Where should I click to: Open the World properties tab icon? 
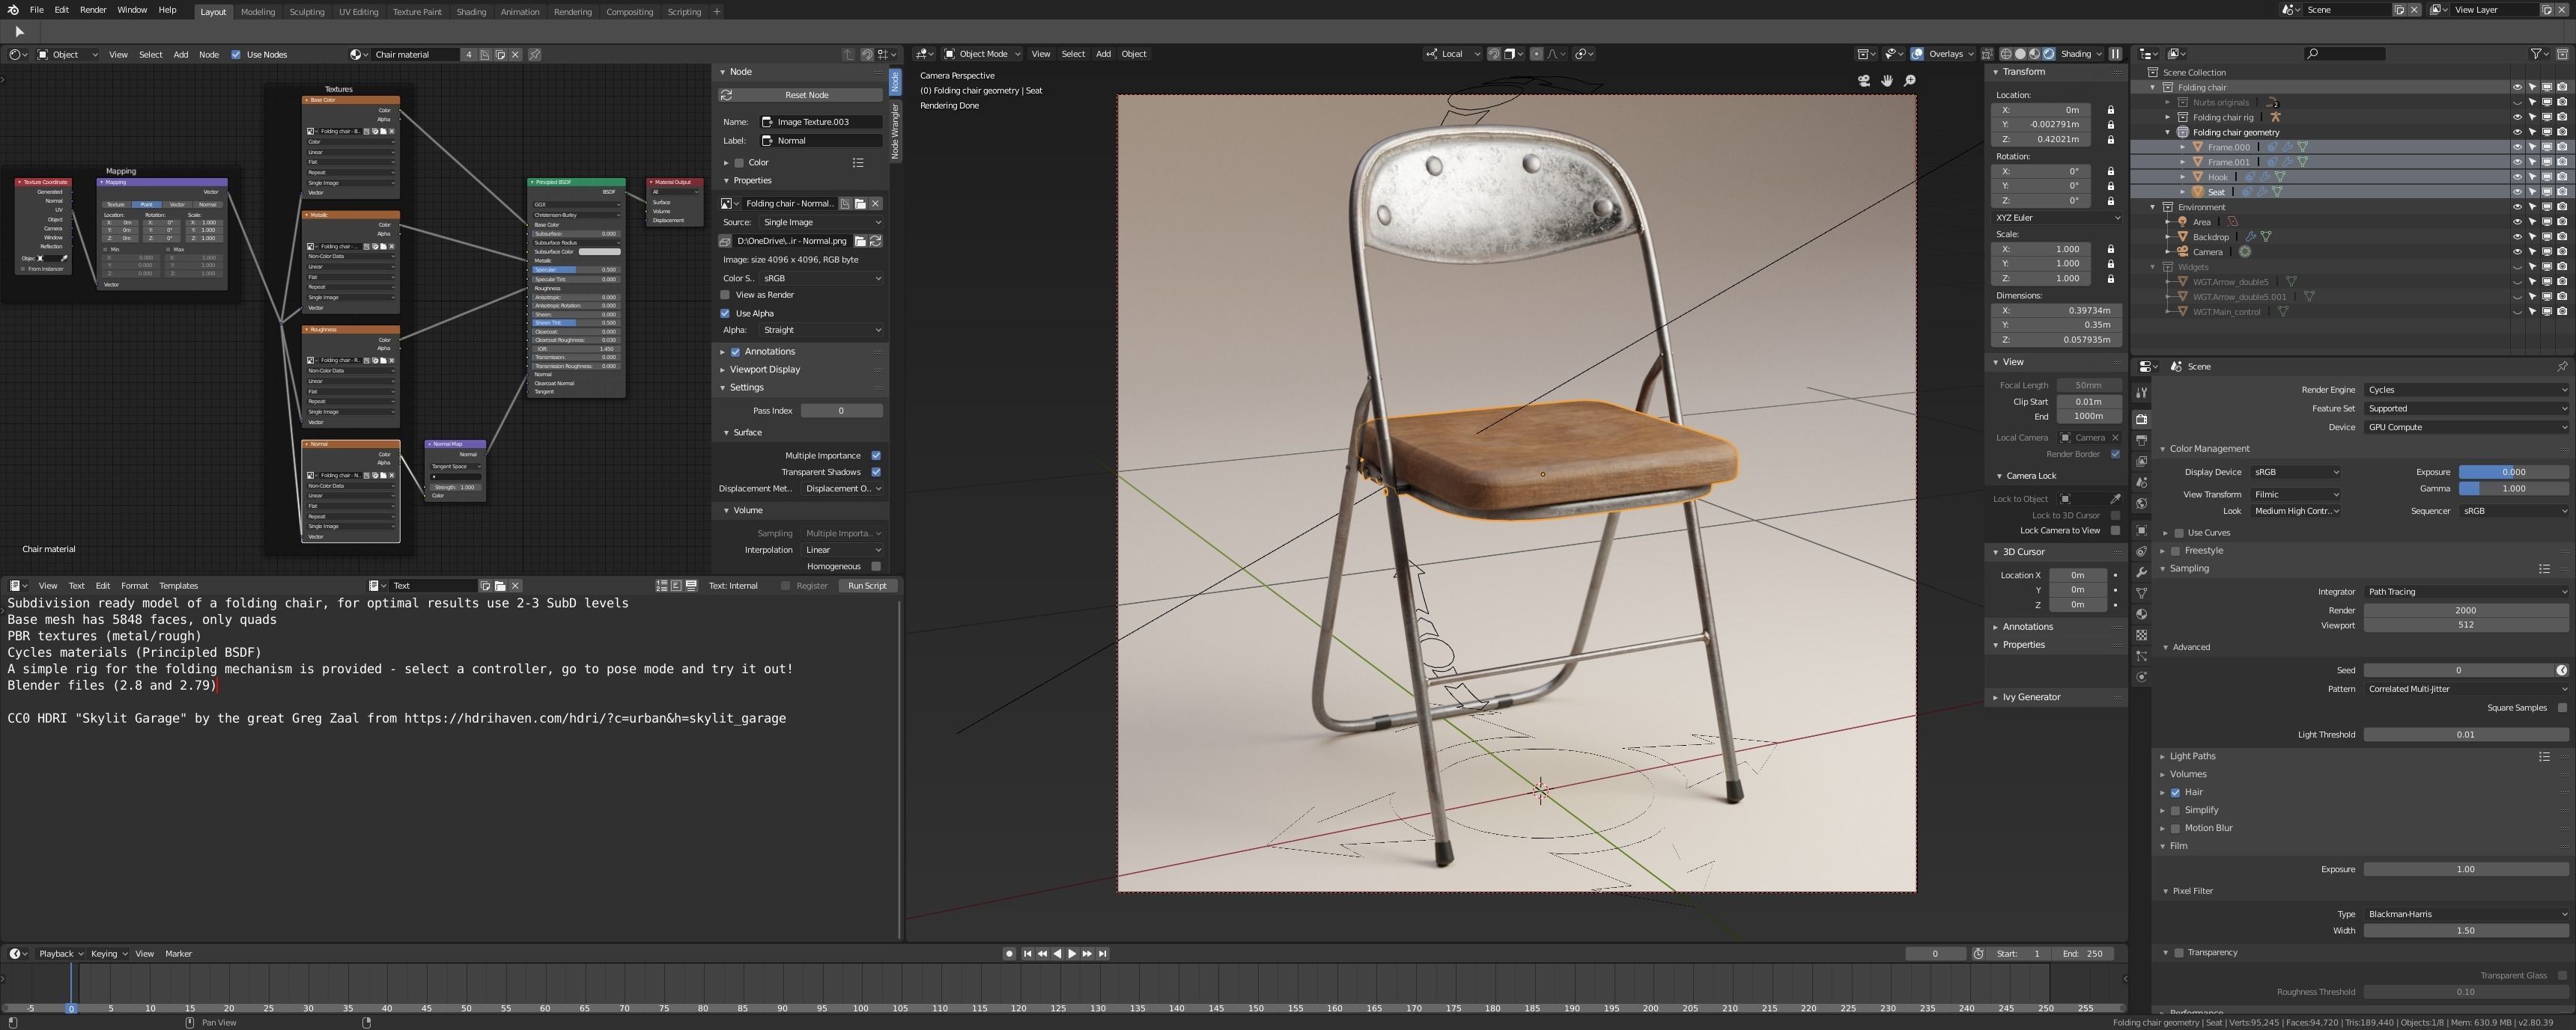(x=2141, y=503)
